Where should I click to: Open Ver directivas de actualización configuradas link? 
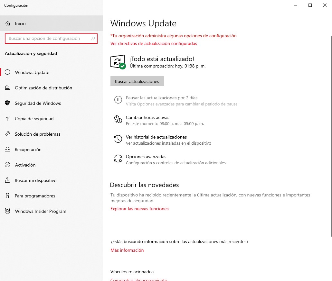tap(154, 43)
